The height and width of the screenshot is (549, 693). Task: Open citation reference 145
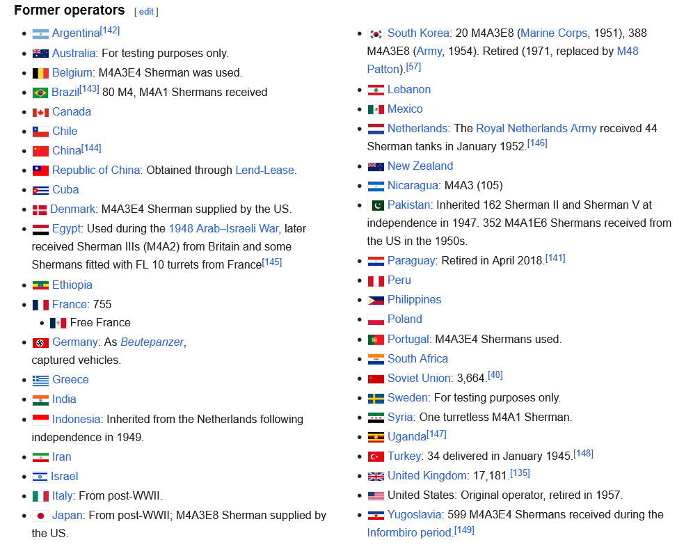click(x=272, y=262)
